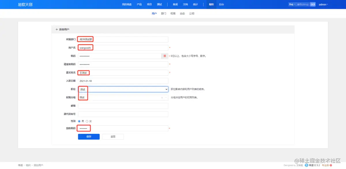This screenshot has width=346, height=169.
Task: Click the 用户名 field containing wangceshi
Action: (x=123, y=48)
